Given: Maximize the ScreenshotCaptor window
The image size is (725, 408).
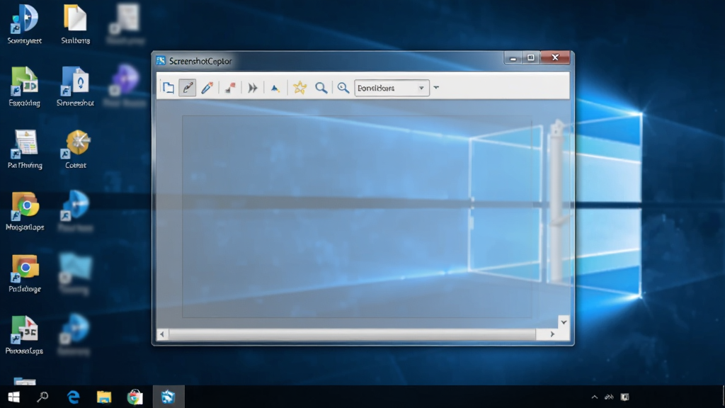Looking at the screenshot, I should [531, 58].
